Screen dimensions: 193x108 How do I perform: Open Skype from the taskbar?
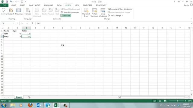coord(48,105)
